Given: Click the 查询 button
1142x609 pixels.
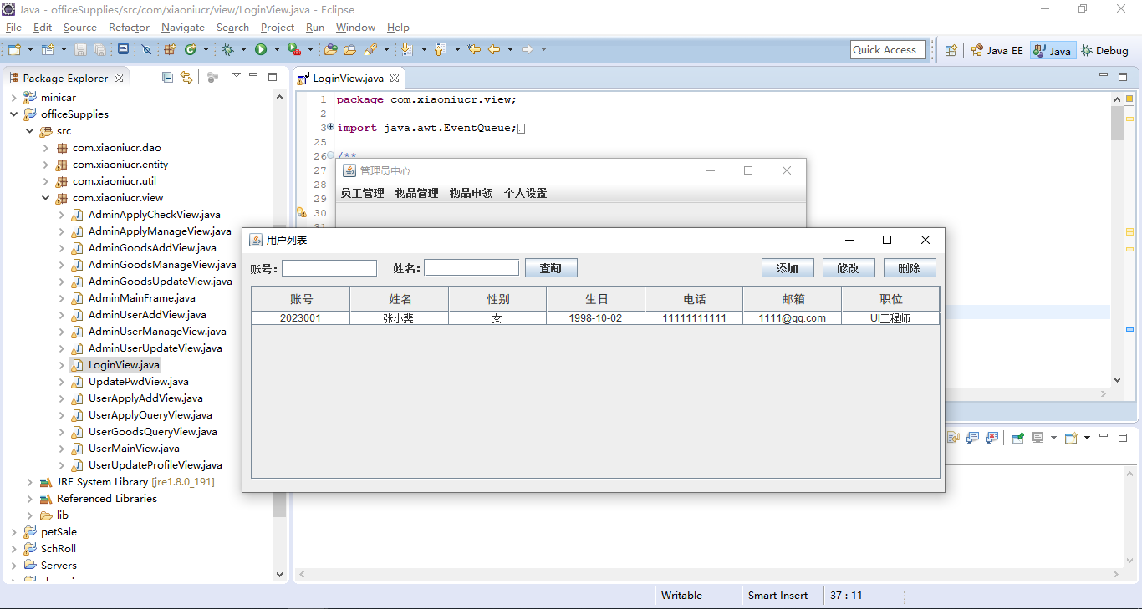Looking at the screenshot, I should (x=551, y=268).
